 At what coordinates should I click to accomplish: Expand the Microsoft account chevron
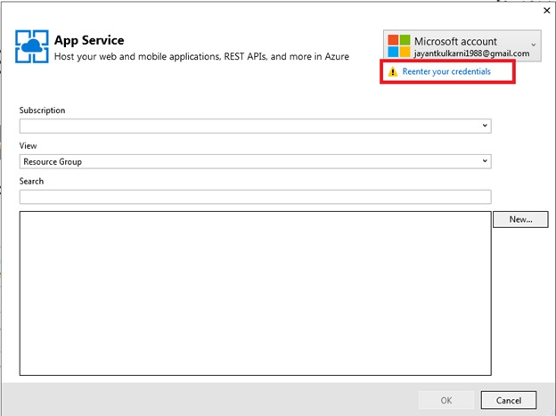(x=533, y=43)
